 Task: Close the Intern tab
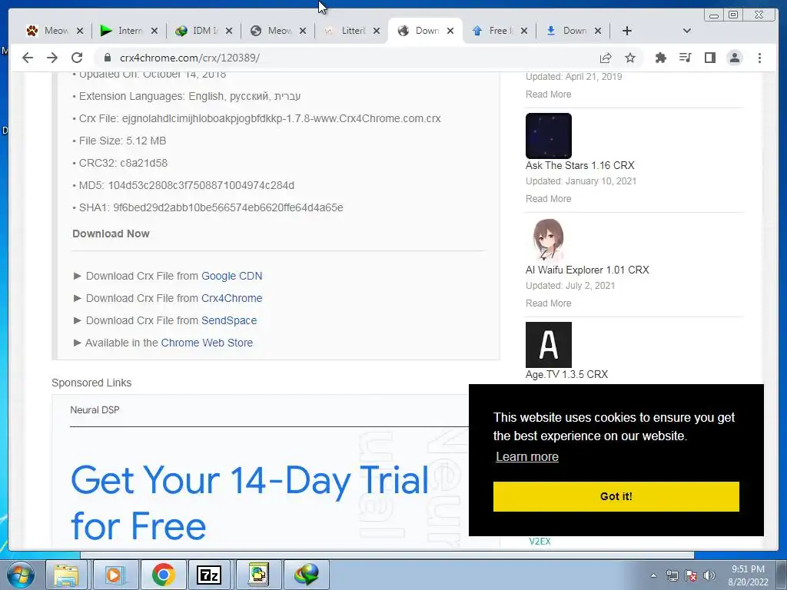coord(154,31)
